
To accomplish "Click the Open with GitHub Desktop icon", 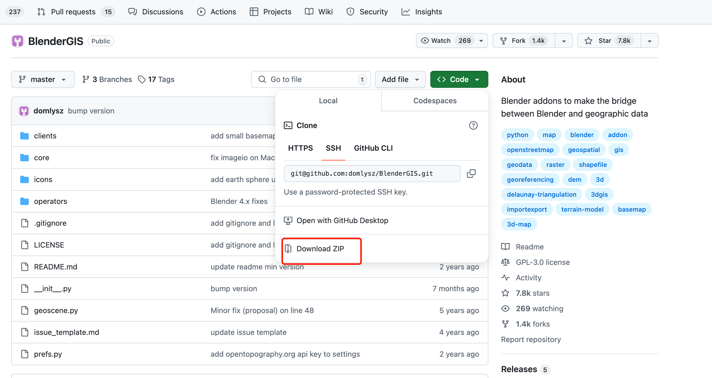I will pyautogui.click(x=288, y=220).
